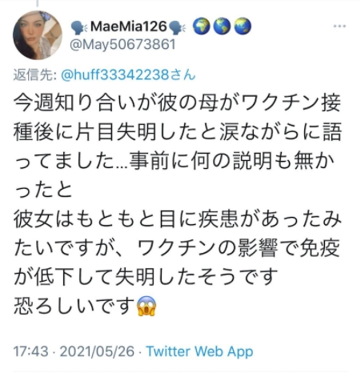Image resolution: width=361 pixels, height=373 pixels.
Task: Open the 17:43 · 2021/05/26 timestamp
Action: (x=74, y=351)
